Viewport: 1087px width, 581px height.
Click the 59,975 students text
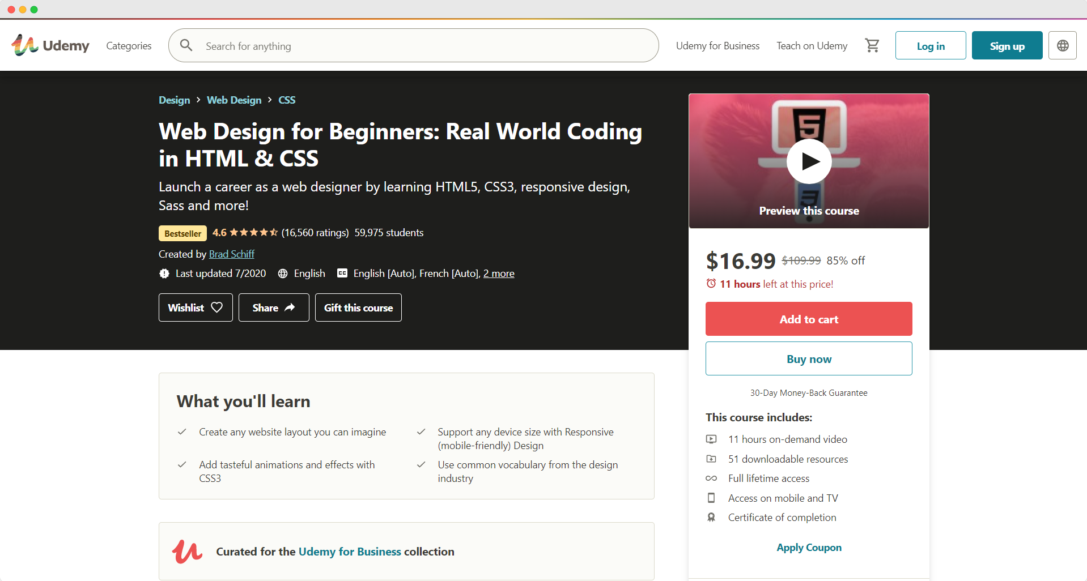[x=389, y=233]
